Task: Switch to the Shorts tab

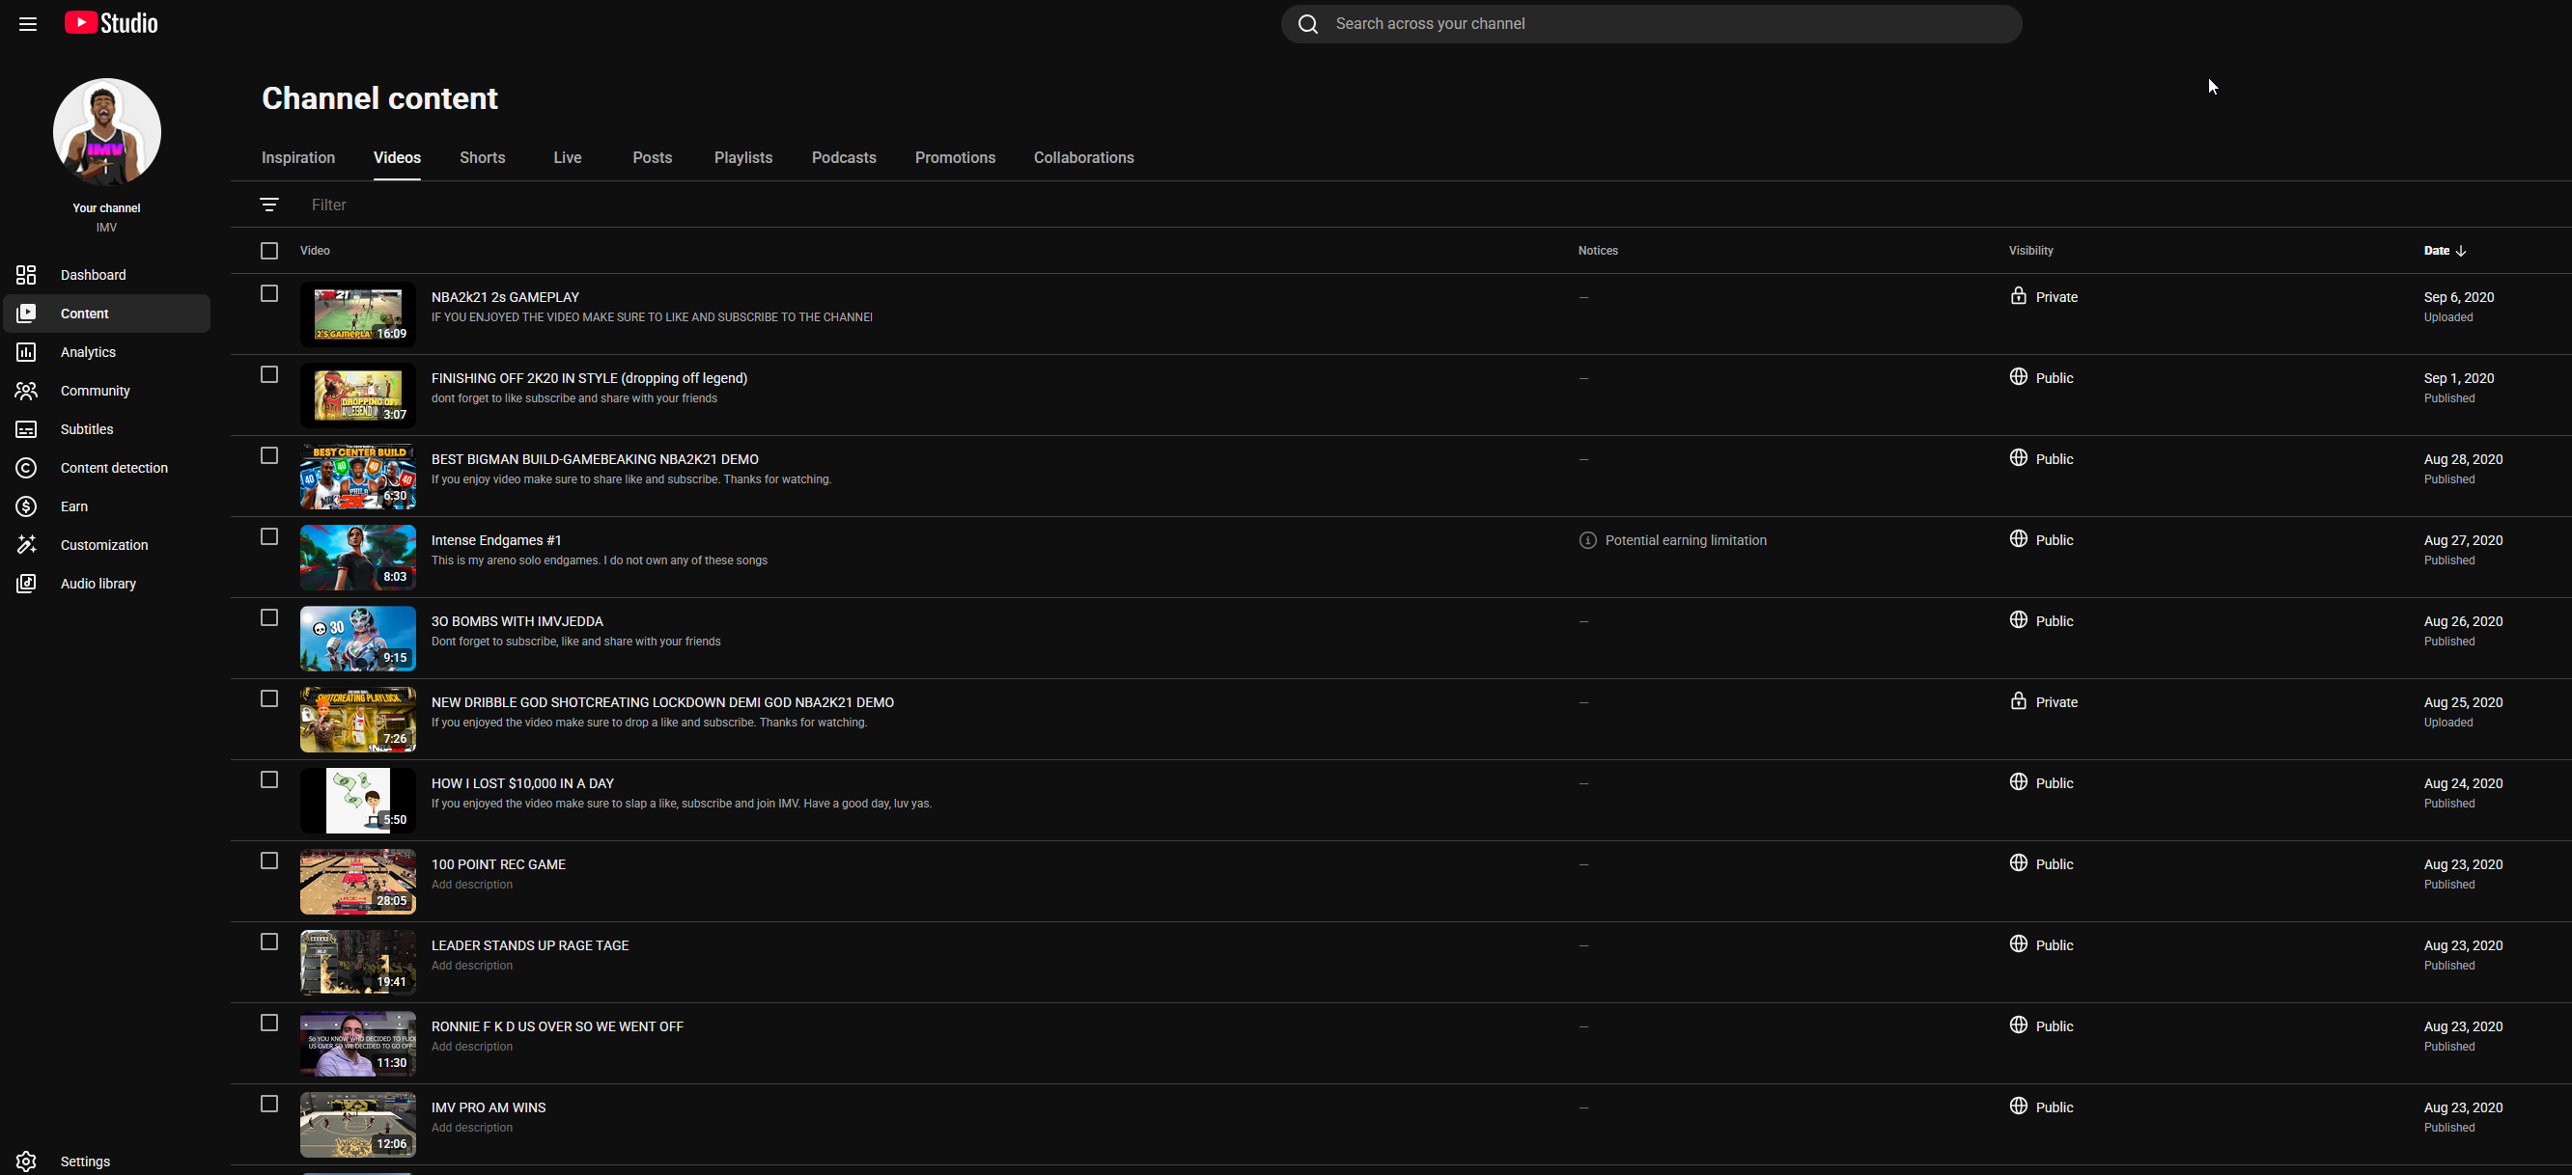Action: 483,157
